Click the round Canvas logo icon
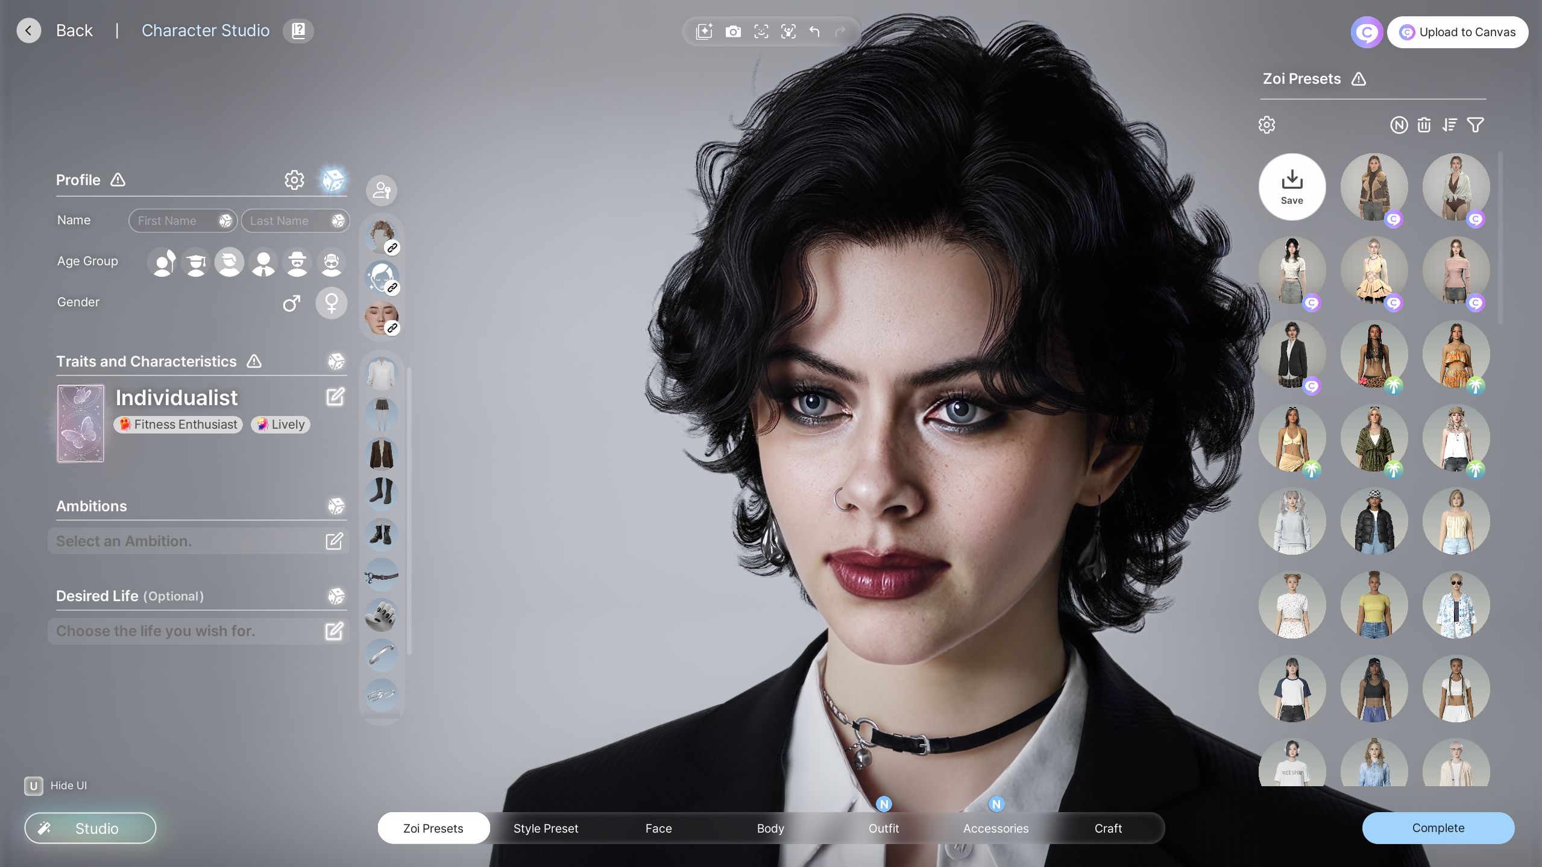 [x=1367, y=32]
